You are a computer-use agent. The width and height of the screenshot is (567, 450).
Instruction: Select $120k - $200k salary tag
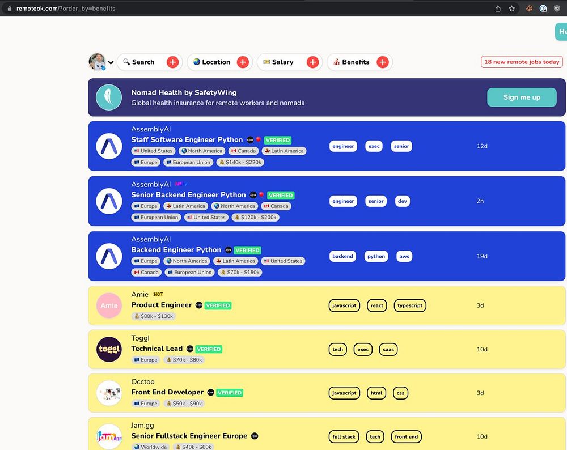(255, 217)
